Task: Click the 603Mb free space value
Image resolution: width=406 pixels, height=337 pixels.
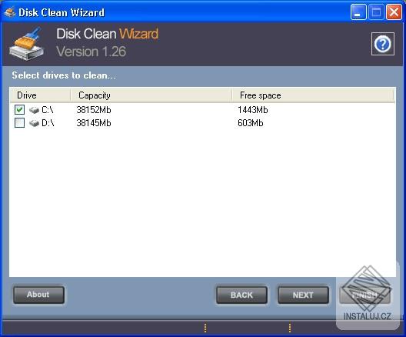Action: click(x=251, y=123)
